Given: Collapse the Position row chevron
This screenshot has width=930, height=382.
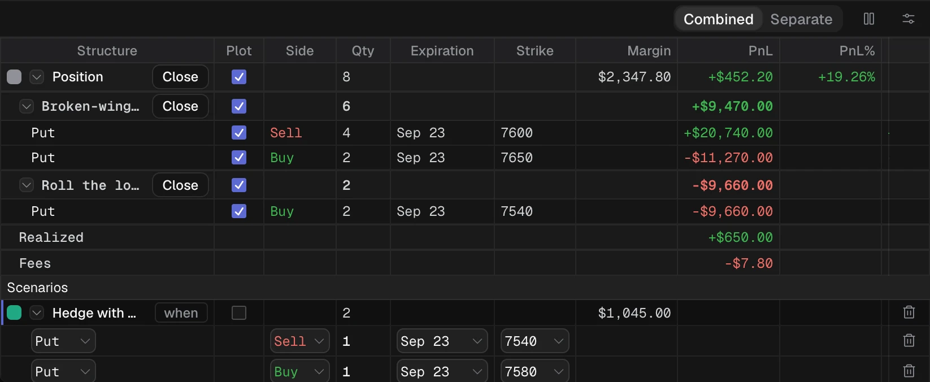Looking at the screenshot, I should click(37, 77).
